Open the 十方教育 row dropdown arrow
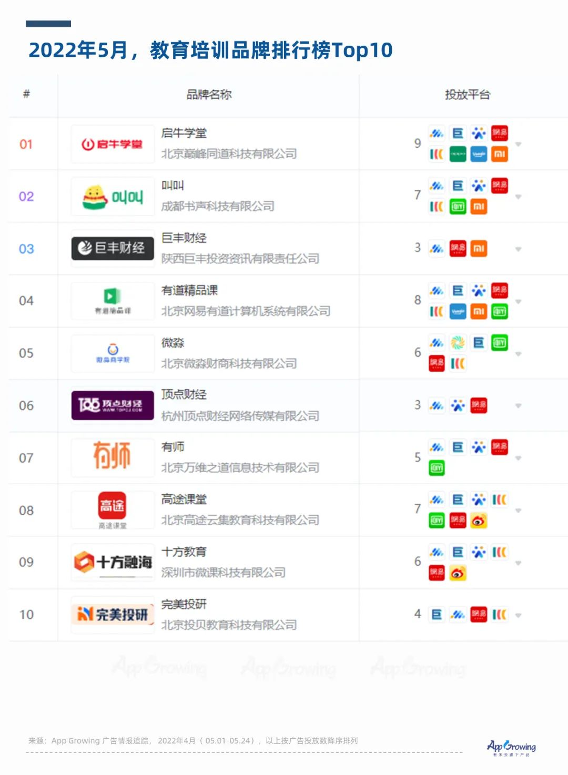Viewport: 568px width, 775px height. [518, 563]
